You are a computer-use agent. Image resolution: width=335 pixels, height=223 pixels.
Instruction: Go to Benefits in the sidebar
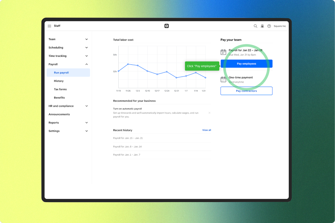(x=59, y=98)
